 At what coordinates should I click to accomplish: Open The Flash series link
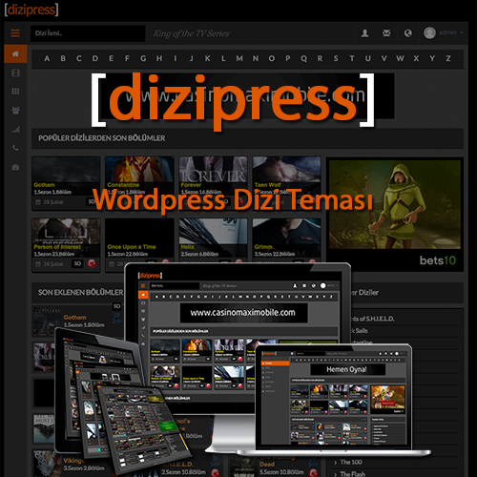tap(353, 474)
